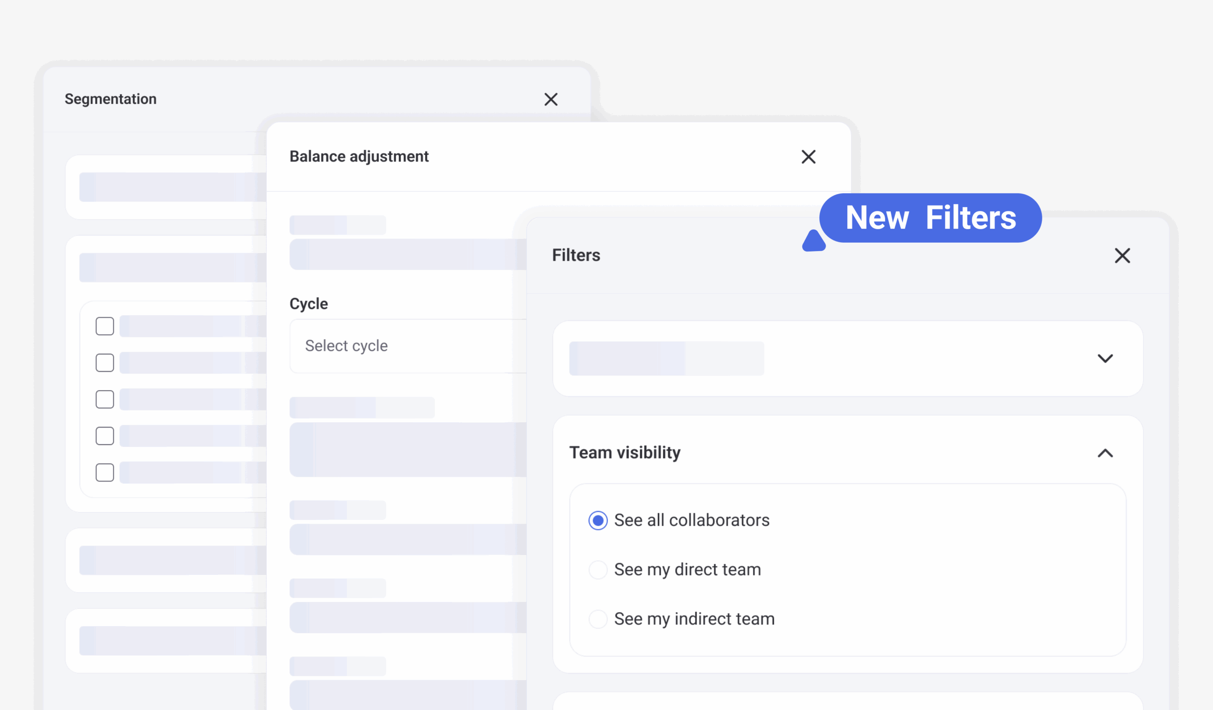The height and width of the screenshot is (710, 1213).
Task: Check the first Segmentation checkbox
Action: [x=104, y=327]
